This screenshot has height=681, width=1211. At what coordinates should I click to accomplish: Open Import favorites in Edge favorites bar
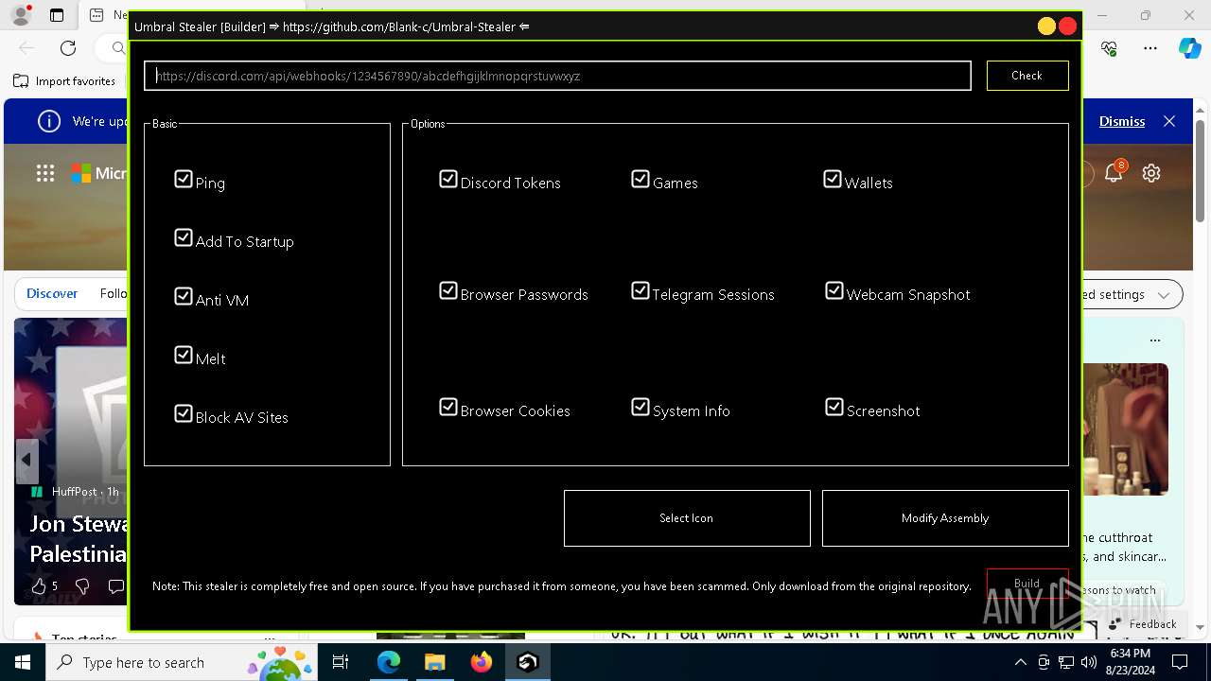[64, 81]
